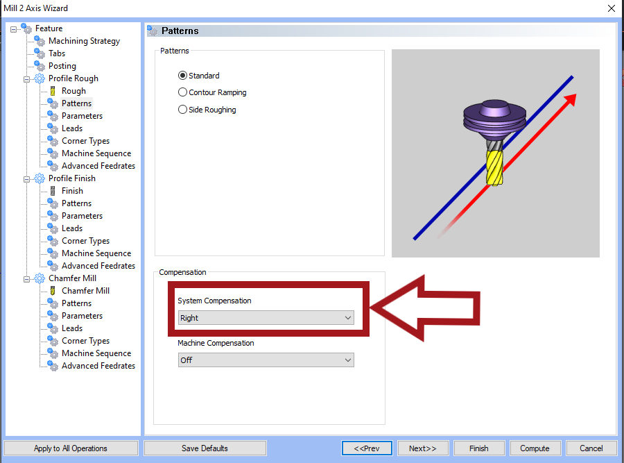624x463 pixels.
Task: Click the Chamfer Mill Advanced Feedrates icon
Action: [53, 366]
